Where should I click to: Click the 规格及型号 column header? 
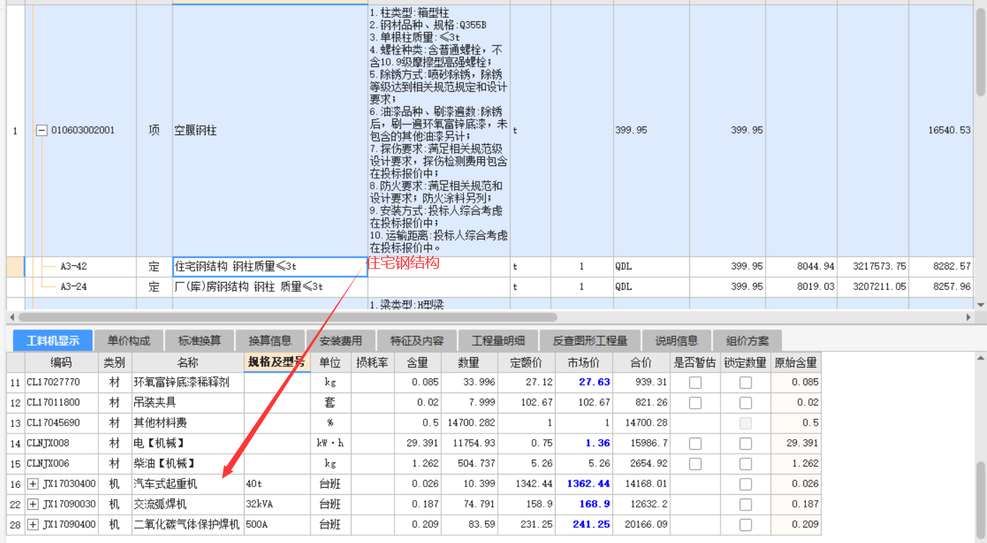click(x=277, y=363)
